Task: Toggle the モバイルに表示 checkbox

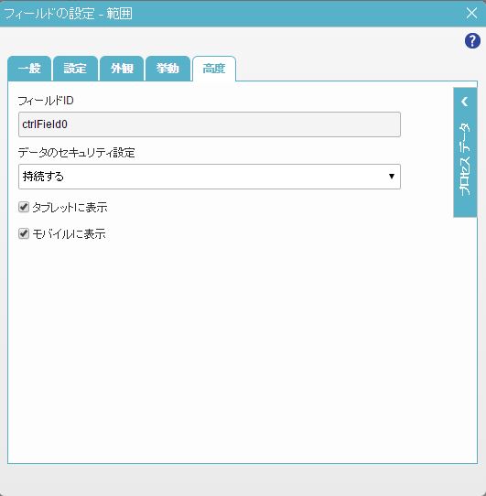Action: tap(24, 233)
